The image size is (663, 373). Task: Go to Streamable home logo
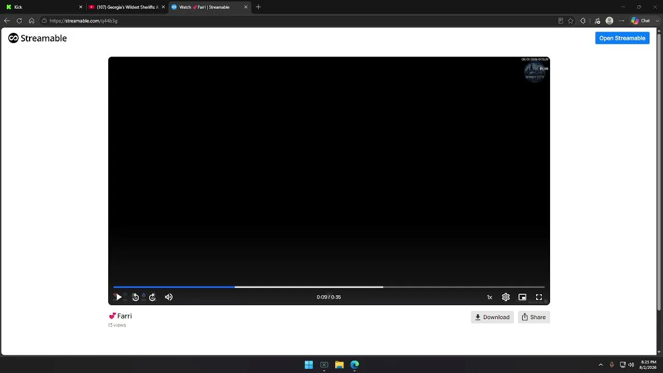coord(37,38)
